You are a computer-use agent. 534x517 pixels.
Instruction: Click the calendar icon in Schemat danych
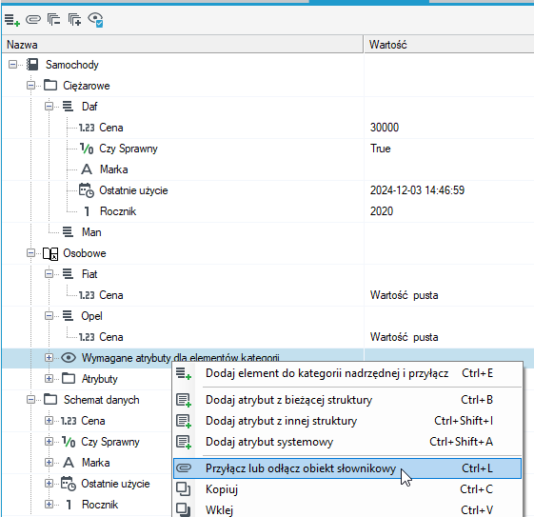(x=69, y=484)
